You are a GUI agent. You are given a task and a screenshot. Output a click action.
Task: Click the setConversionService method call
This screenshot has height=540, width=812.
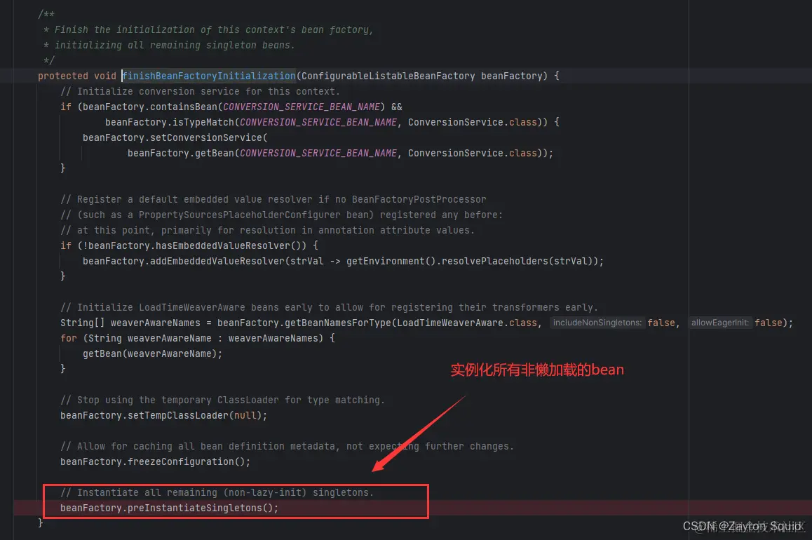(x=206, y=137)
